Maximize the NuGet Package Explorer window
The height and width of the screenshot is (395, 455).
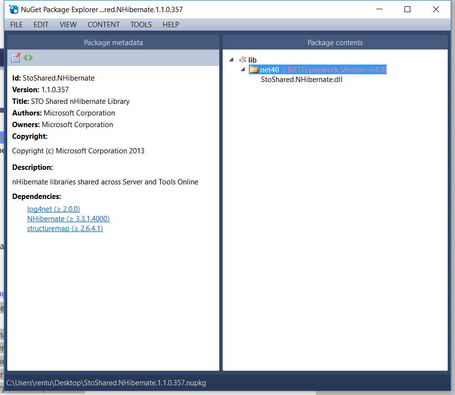click(407, 9)
